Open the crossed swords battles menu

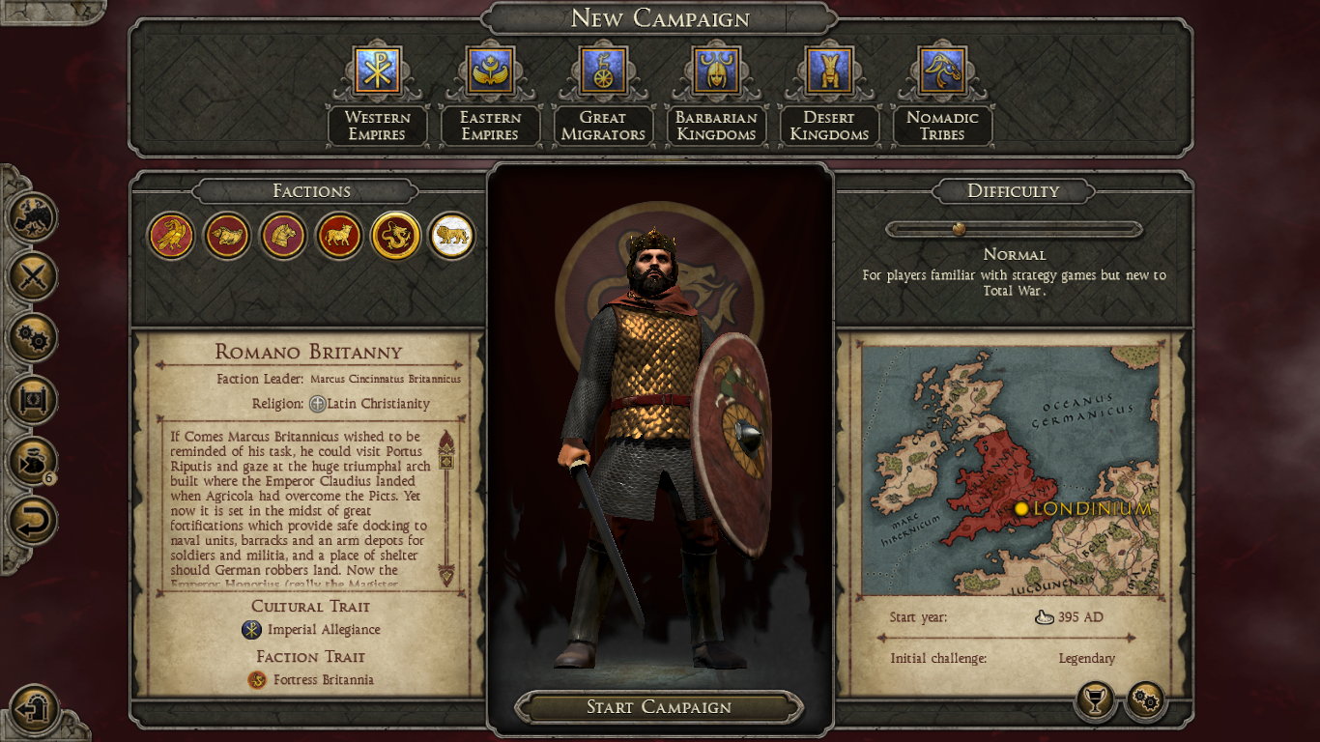click(x=33, y=277)
